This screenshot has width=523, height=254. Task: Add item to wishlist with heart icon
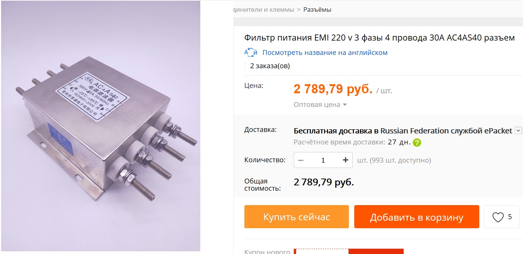(498, 217)
